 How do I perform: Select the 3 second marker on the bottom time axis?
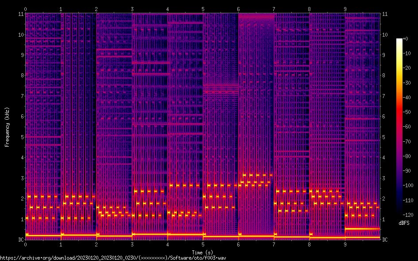click(132, 244)
